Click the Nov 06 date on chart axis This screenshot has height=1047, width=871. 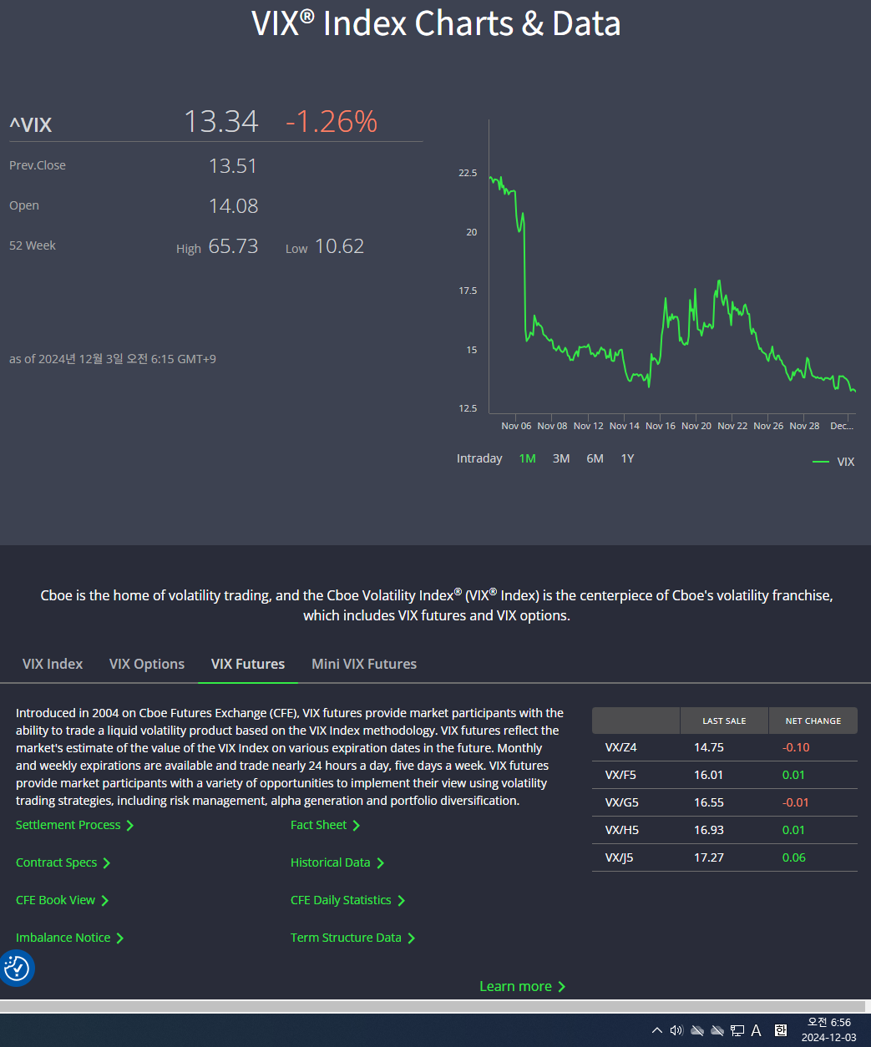[516, 426]
